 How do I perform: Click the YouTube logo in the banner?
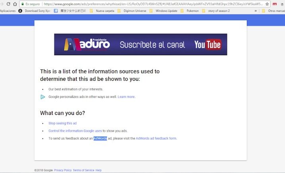coord(207,45)
